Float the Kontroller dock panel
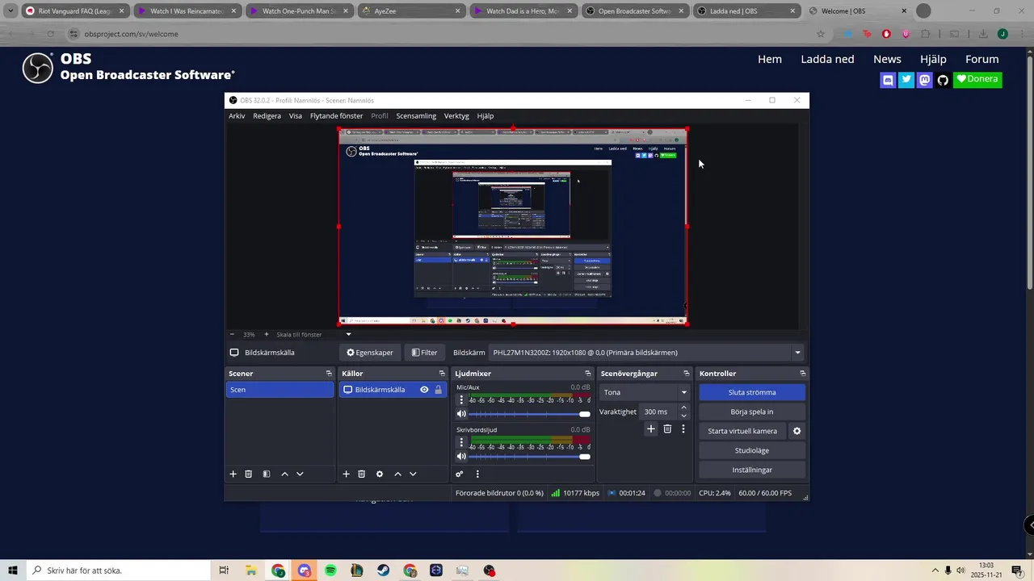The image size is (1034, 581). [x=802, y=374]
